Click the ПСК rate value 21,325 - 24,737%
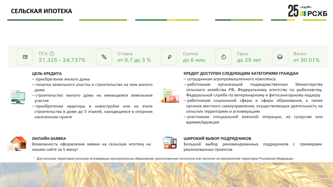 62,60
